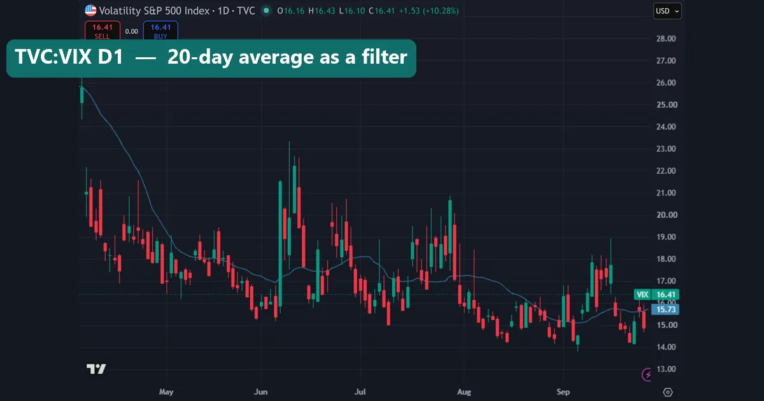The width and height of the screenshot is (764, 401).
Task: Click the SELL 16.41 button
Action: 102,31
